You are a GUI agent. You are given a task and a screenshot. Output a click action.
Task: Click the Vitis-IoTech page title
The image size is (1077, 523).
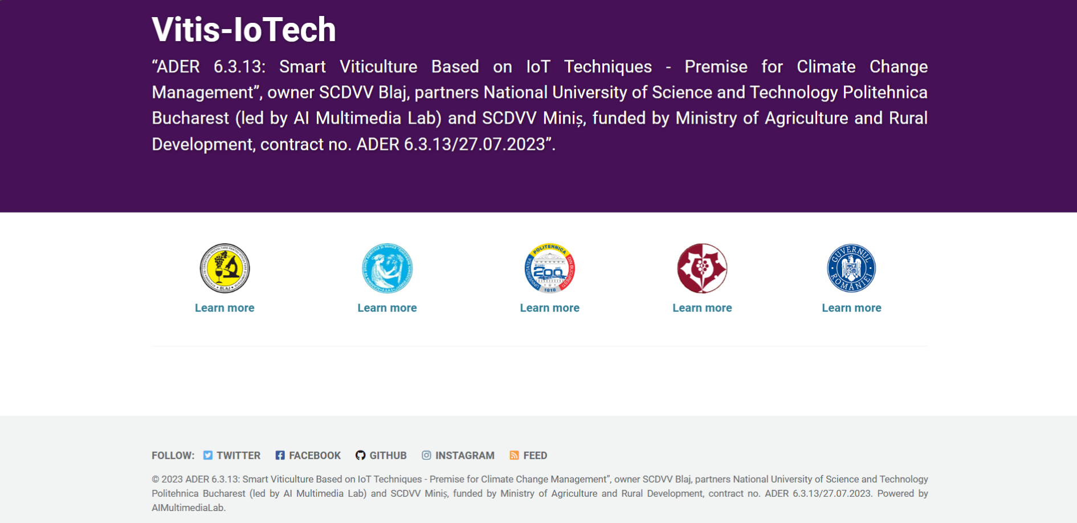click(x=244, y=29)
